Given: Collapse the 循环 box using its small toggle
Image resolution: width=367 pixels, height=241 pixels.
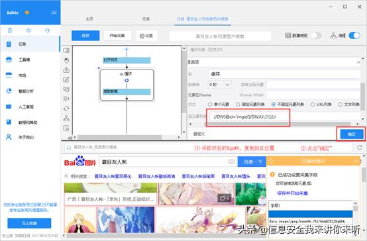Looking at the screenshot, I should [x=121, y=74].
